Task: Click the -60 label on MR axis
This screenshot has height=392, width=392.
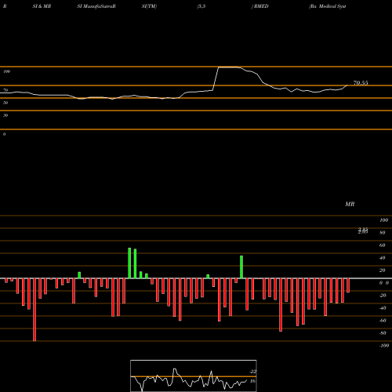Action: pos(383,321)
